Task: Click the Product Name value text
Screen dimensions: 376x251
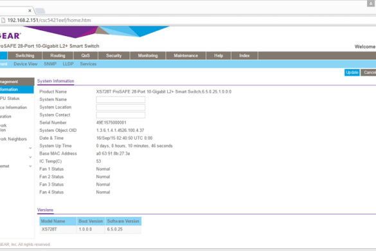Action: pos(164,92)
